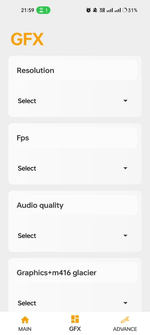The image size is (150, 335).
Task: Switch to the ADVANCE tab
Action: 125,329
